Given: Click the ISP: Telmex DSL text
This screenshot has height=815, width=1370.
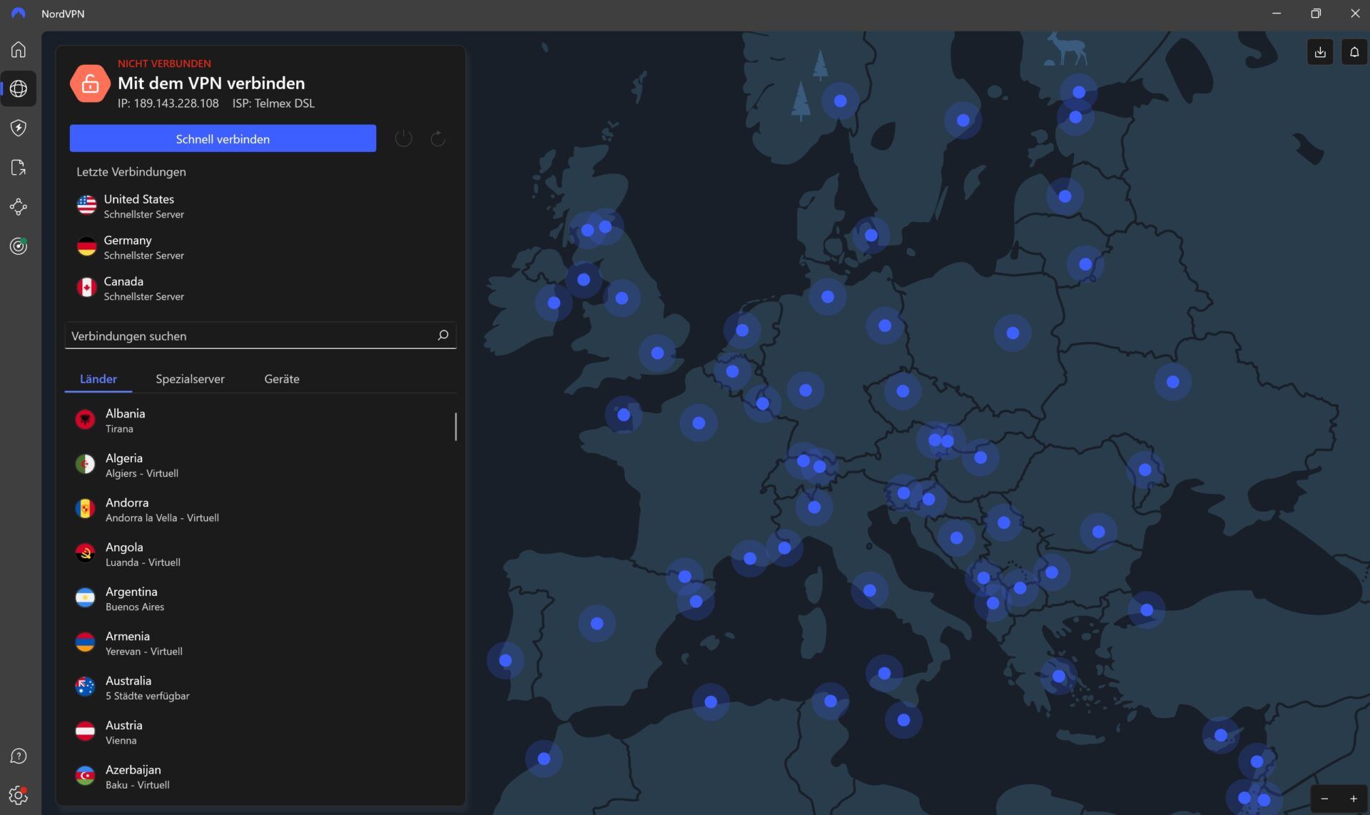Looking at the screenshot, I should point(273,103).
